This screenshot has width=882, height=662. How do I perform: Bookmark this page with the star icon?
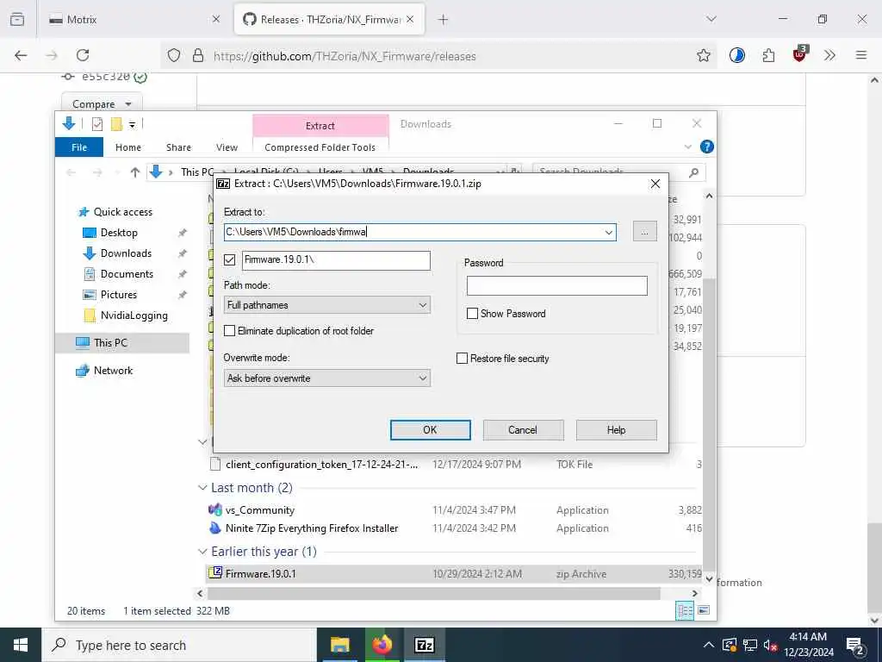703,55
